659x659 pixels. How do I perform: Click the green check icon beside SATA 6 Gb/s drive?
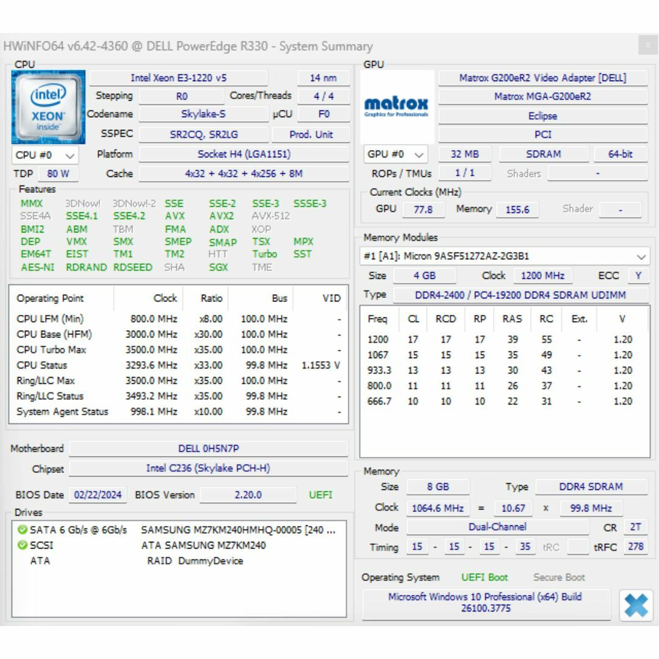23,530
